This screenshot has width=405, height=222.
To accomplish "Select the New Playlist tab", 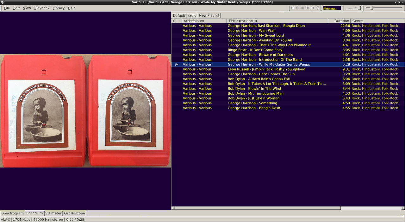I will (209, 15).
